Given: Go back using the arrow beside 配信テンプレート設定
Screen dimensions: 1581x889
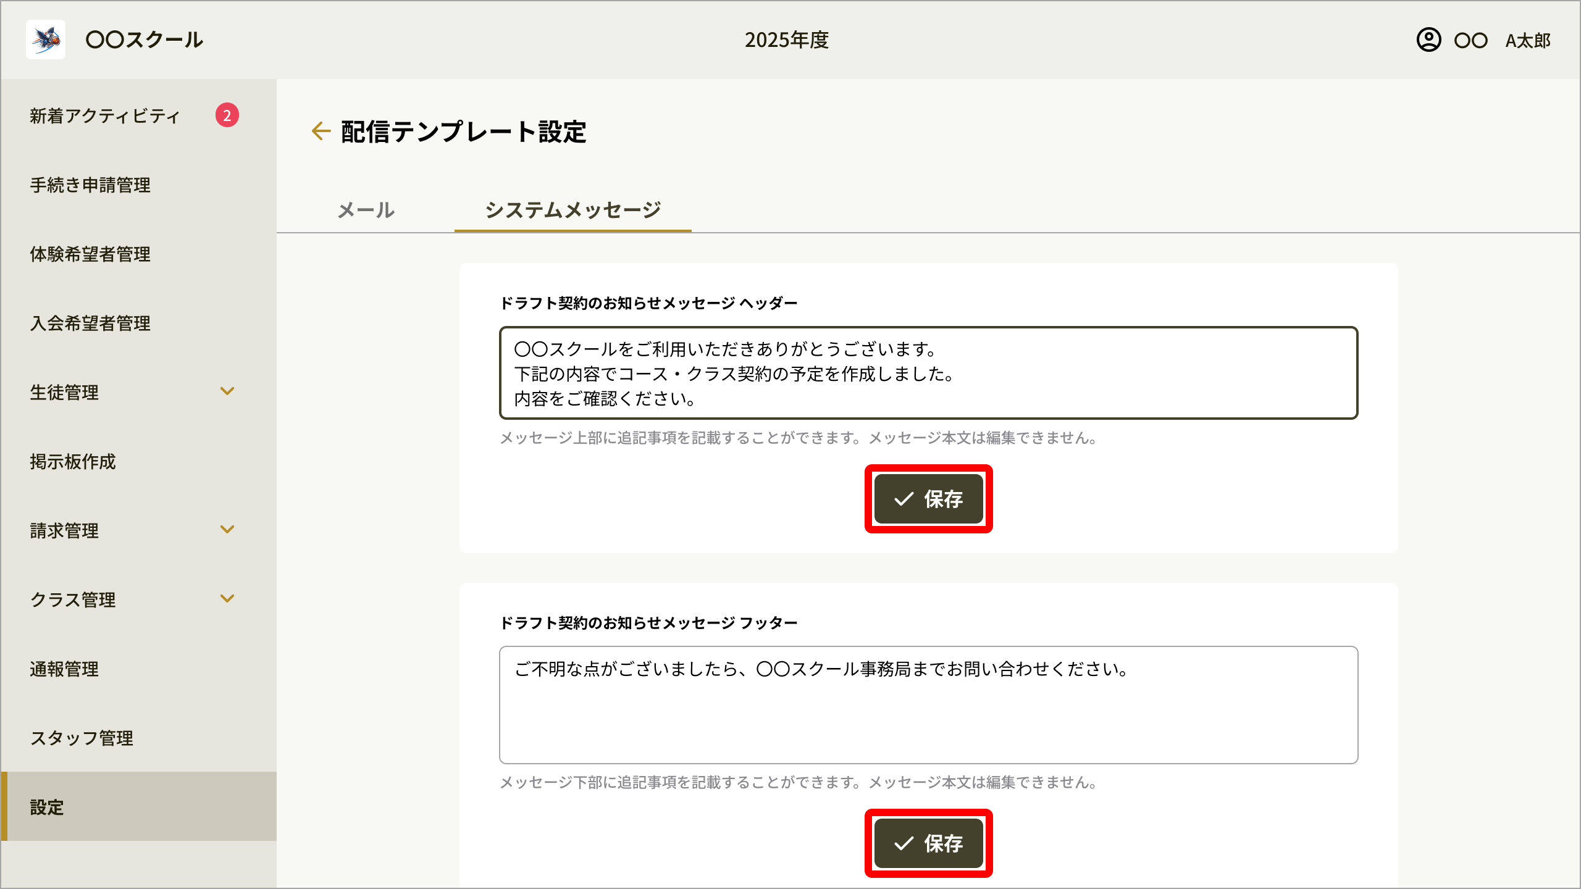Looking at the screenshot, I should (321, 131).
